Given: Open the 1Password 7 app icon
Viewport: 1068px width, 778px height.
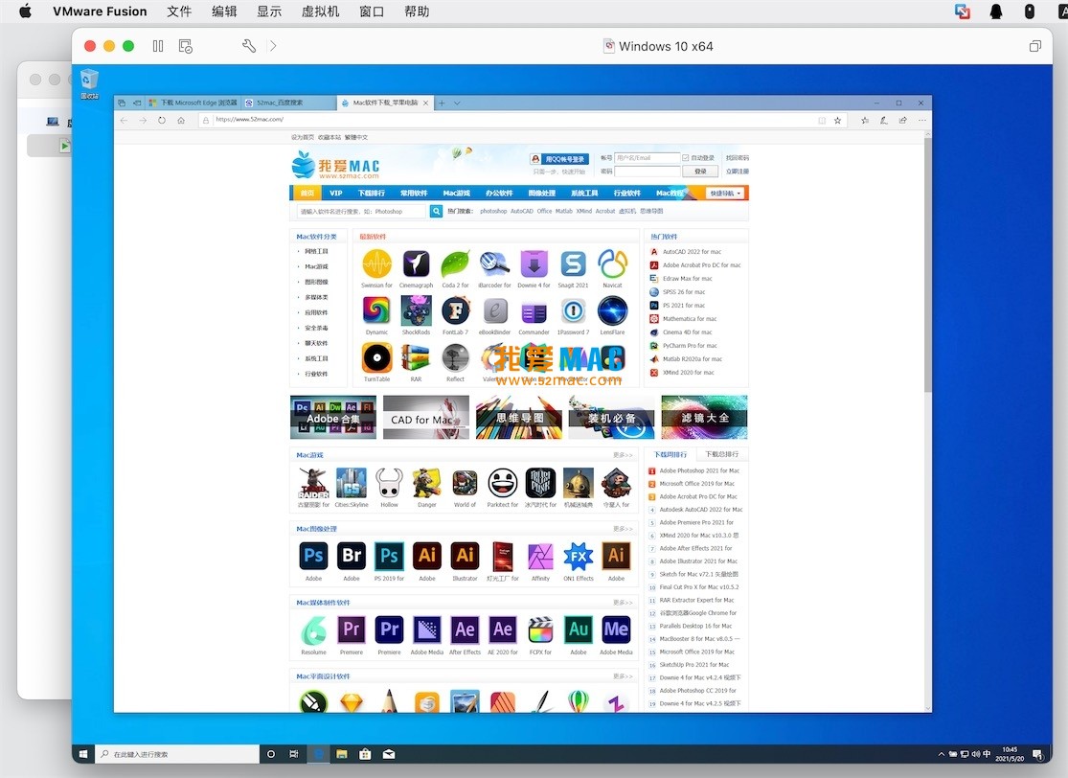Looking at the screenshot, I should point(573,311).
